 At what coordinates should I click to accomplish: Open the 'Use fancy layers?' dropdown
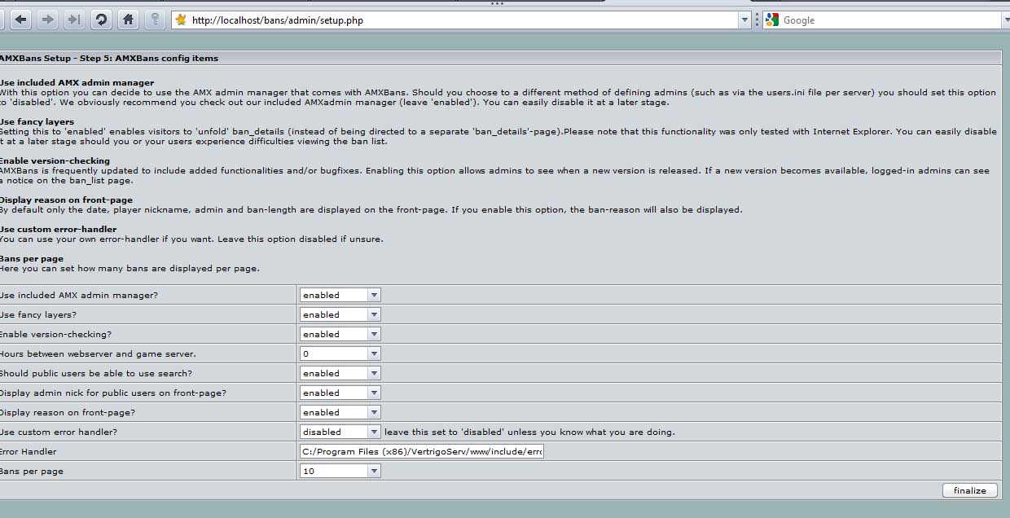coord(340,314)
